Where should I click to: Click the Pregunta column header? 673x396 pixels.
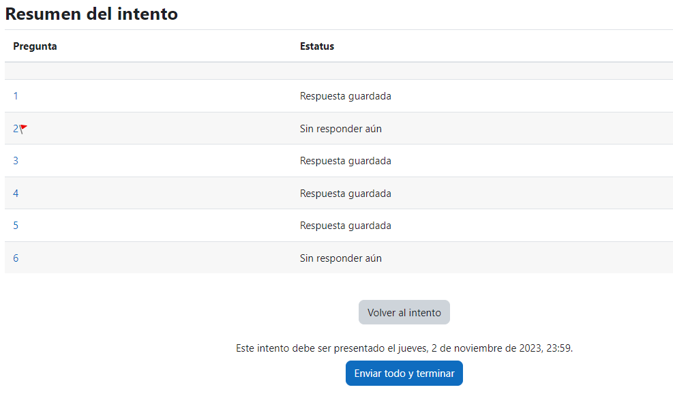(35, 46)
